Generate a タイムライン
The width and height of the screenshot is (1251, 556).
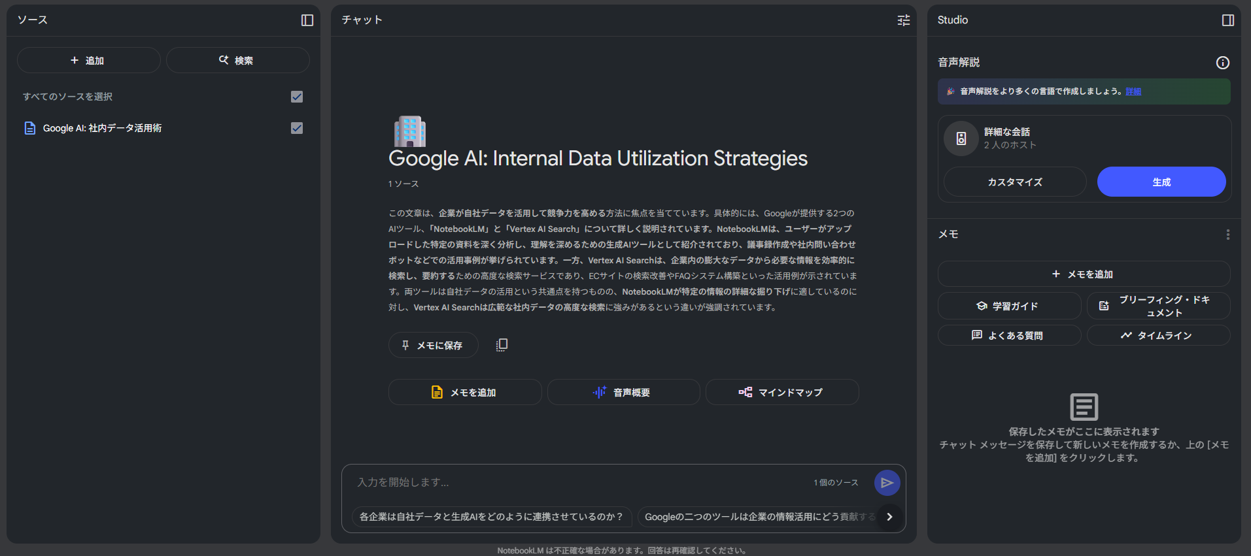coord(1159,335)
